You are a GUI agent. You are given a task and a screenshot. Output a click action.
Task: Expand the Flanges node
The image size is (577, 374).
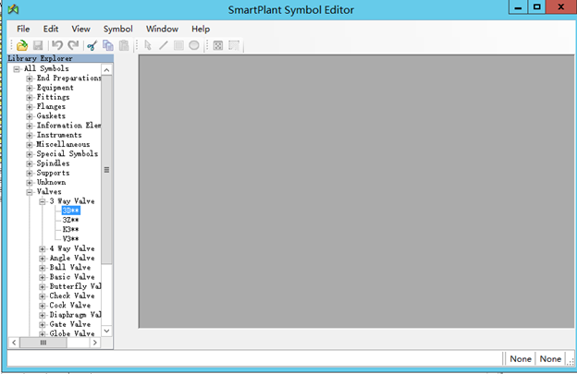tap(30, 107)
